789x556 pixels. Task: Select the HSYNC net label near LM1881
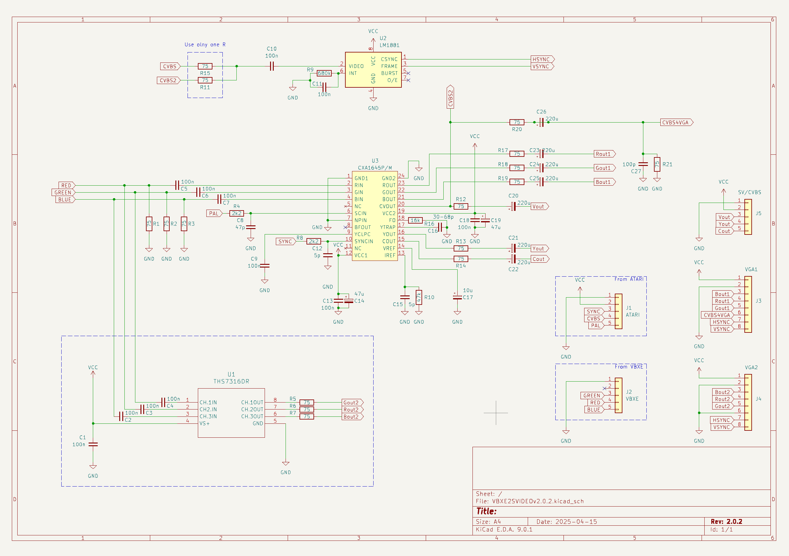point(541,59)
